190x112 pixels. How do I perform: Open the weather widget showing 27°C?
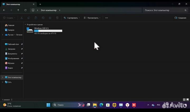point(12,105)
